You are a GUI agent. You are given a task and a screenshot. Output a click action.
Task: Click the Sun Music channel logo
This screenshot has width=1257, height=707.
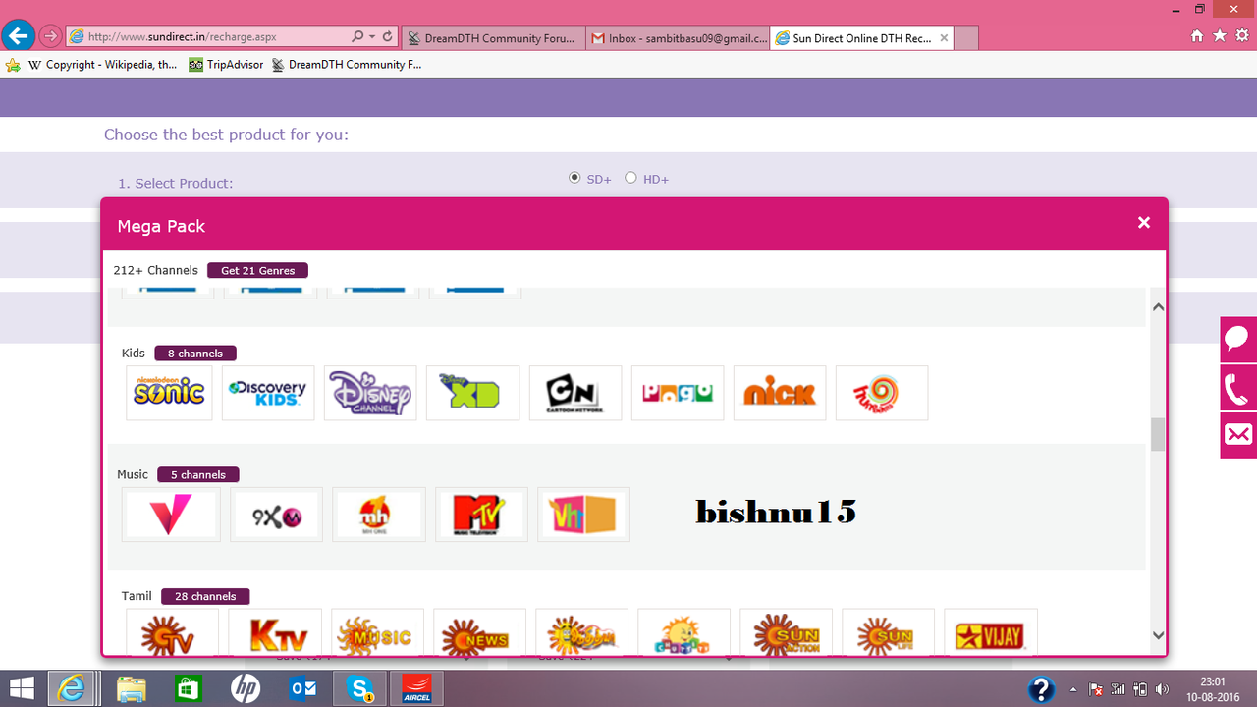pos(377,631)
